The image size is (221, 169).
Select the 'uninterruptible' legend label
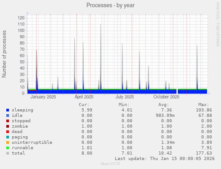point(32,142)
